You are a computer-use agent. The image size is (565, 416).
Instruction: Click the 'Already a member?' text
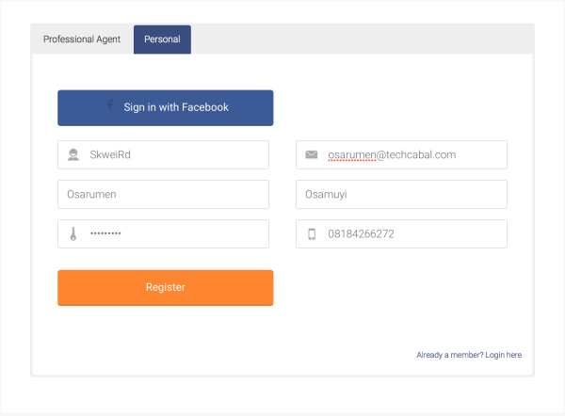point(449,355)
